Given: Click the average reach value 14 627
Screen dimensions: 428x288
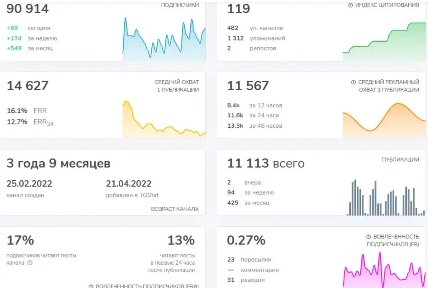Looking at the screenshot, I should 28,86.
